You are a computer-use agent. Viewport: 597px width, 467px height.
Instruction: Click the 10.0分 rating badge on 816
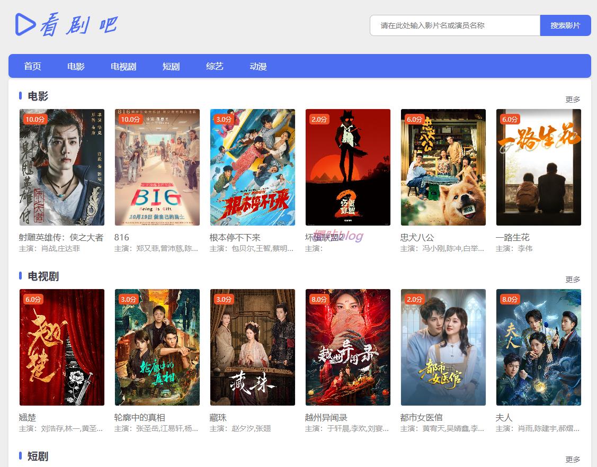[131, 119]
